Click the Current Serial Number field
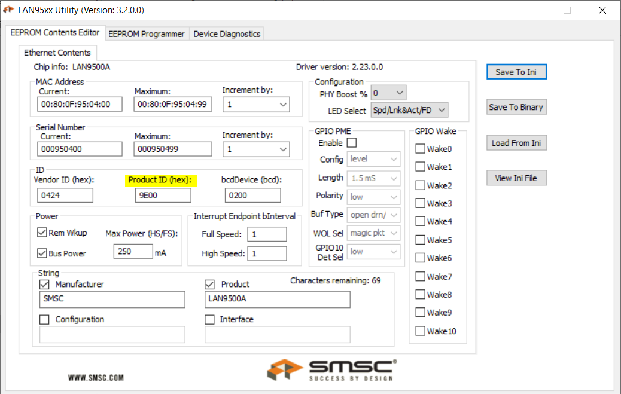621x394 pixels. (x=80, y=149)
